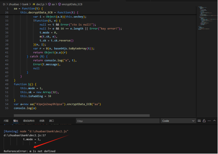Click 'return Object(a.a)(r)' on line 41
Image resolution: width=218 pixels, height=154 pixels.
coord(50,53)
